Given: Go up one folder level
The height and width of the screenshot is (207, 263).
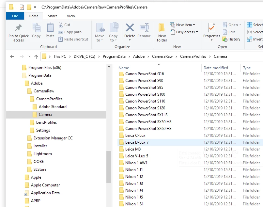Looking at the screenshot, I should [x=36, y=56].
